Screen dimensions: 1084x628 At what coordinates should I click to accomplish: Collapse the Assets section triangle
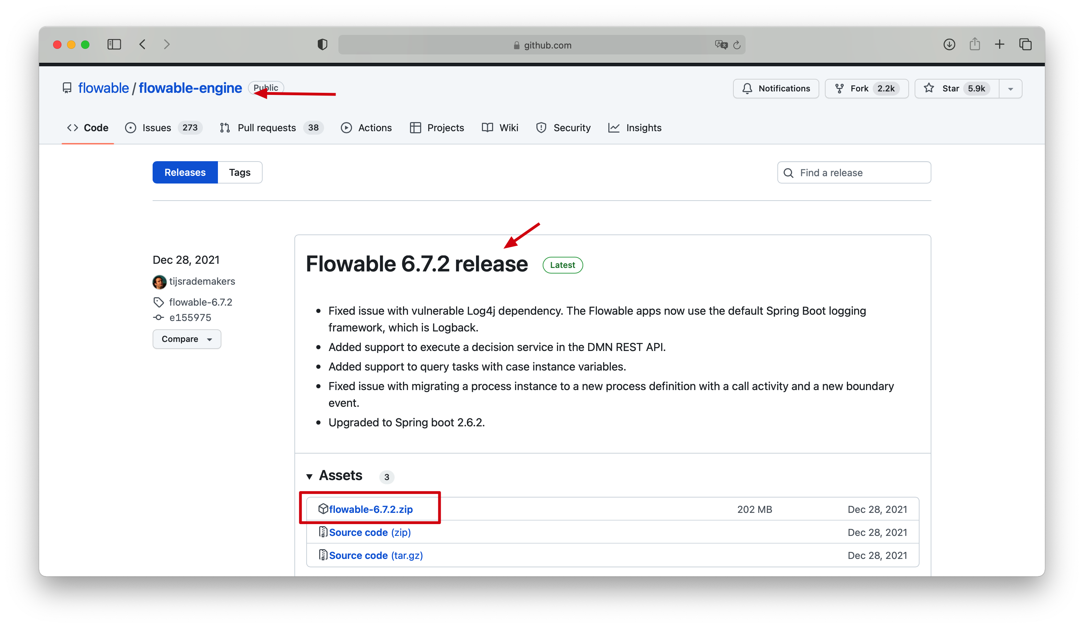coord(309,476)
